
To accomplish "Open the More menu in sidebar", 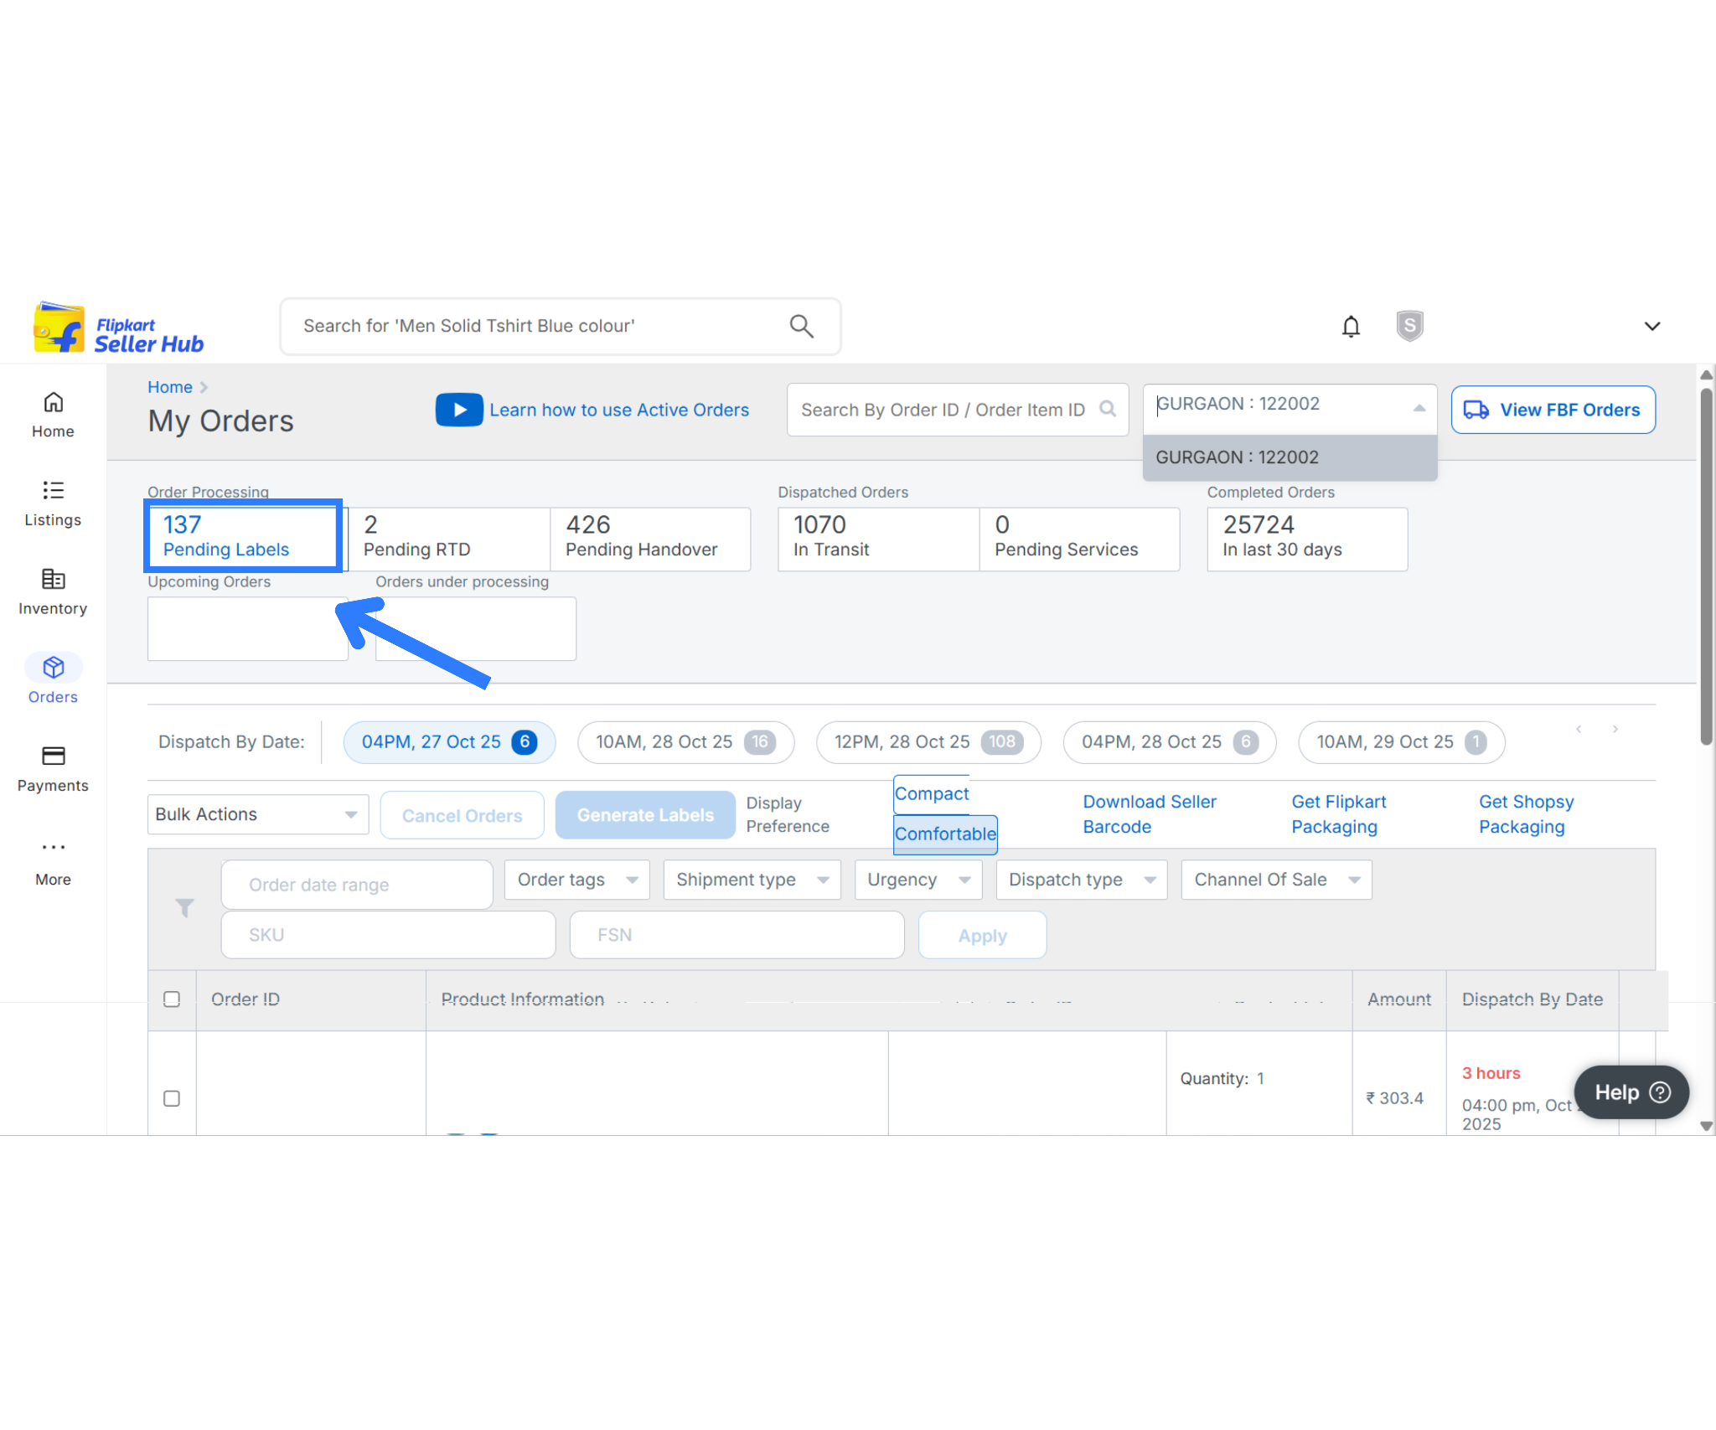I will pos(53,861).
